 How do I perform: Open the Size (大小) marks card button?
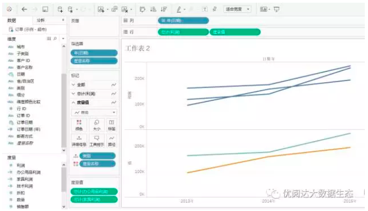point(96,125)
